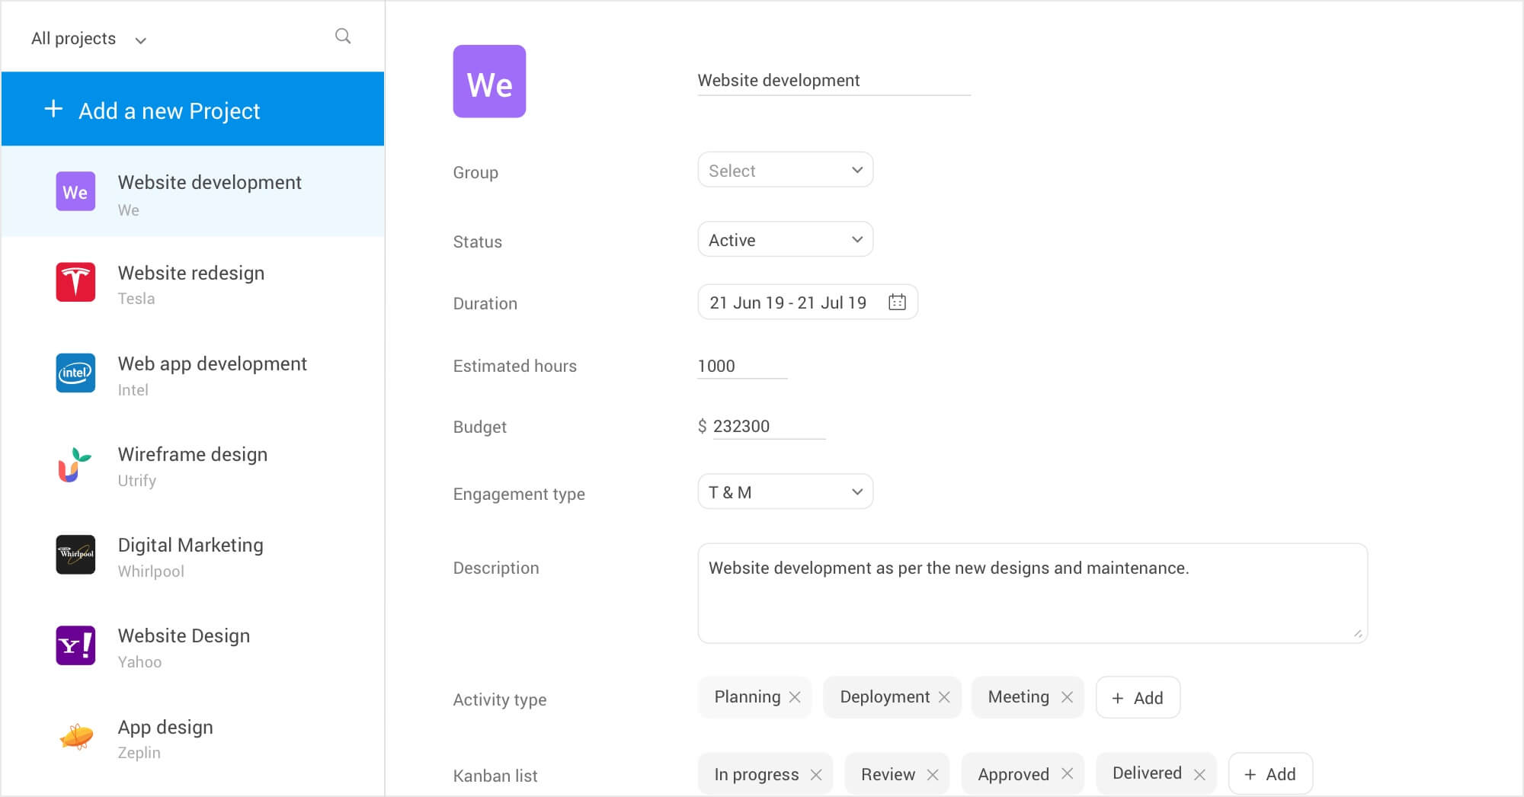The width and height of the screenshot is (1524, 797).
Task: Click the search magnifier icon
Action: tap(343, 36)
